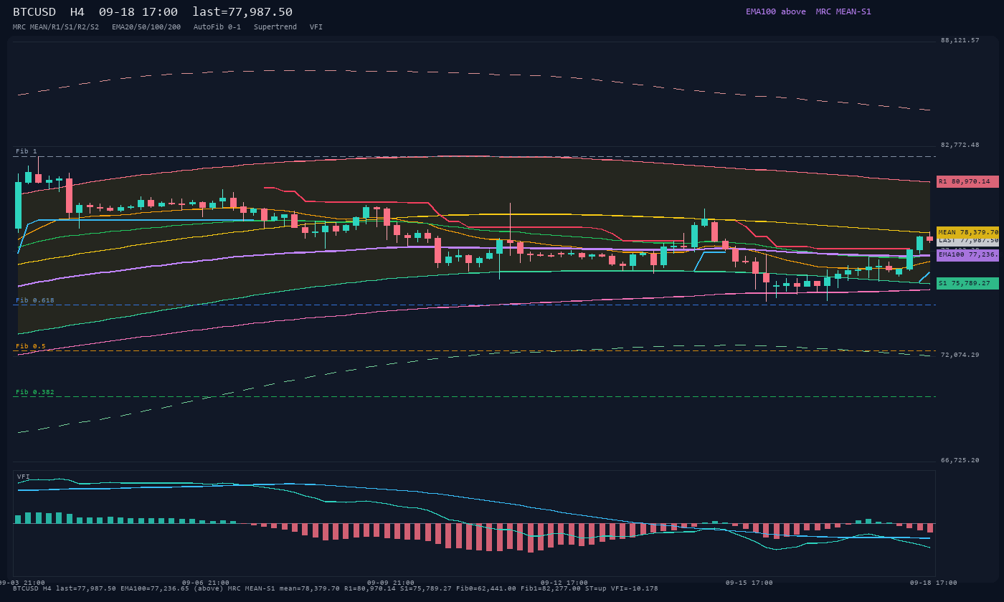Click the 82,772.48 price axis label
The image size is (1004, 602).
(960, 145)
